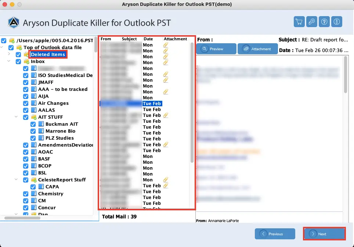This screenshot has width=354, height=247.
Task: Click the Inbox folder icon
Action: point(27,62)
